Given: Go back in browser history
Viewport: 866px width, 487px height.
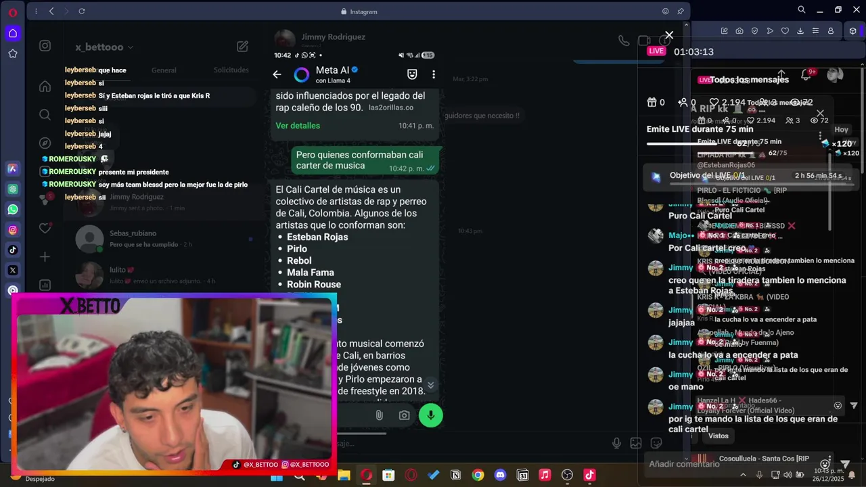Looking at the screenshot, I should [x=51, y=11].
